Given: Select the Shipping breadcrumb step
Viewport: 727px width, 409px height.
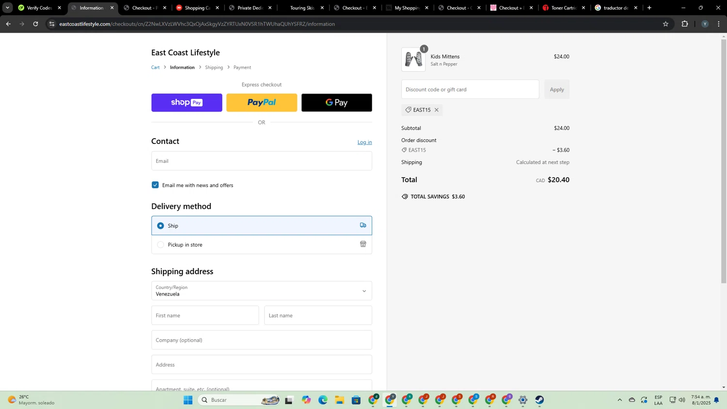Looking at the screenshot, I should (214, 67).
